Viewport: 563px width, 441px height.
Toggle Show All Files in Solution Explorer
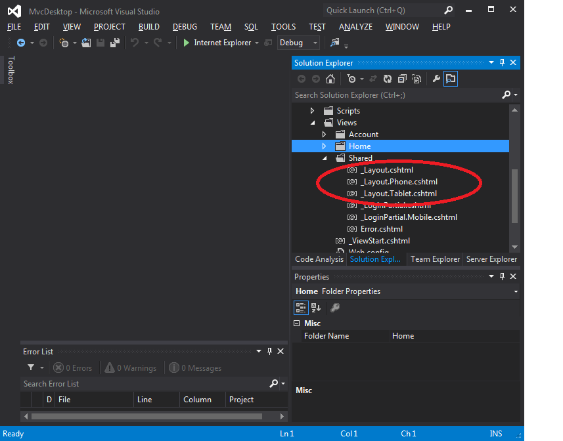point(417,79)
